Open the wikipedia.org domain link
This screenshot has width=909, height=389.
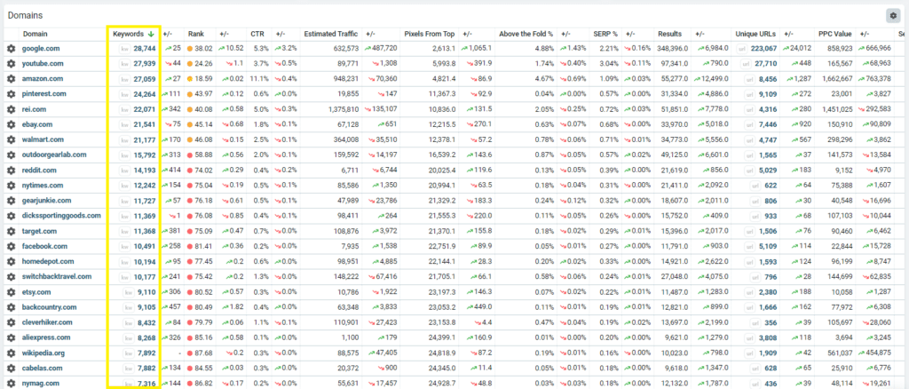point(43,353)
